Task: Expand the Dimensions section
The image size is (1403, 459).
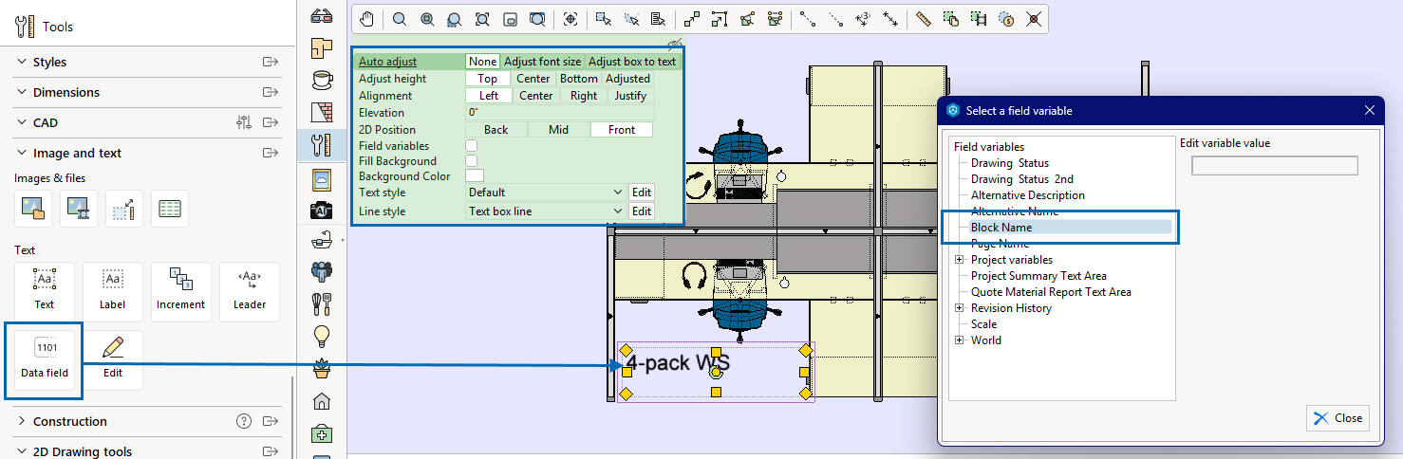Action: (21, 92)
